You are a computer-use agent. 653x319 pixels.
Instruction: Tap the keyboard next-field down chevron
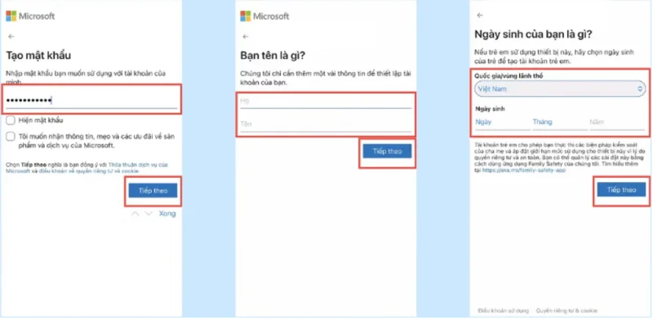(149, 214)
